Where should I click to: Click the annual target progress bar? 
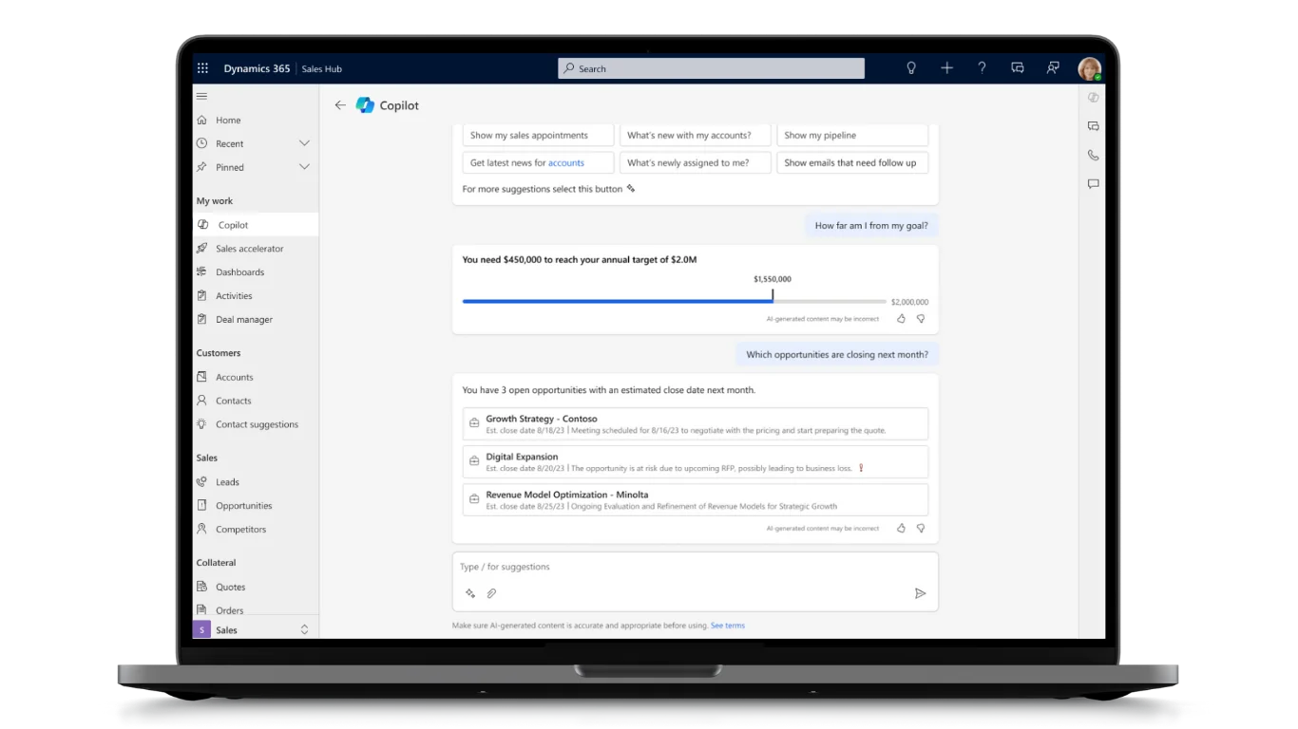point(675,301)
